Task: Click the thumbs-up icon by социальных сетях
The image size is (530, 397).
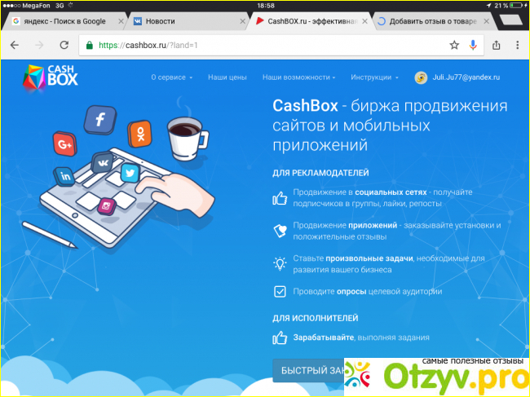Action: [280, 197]
